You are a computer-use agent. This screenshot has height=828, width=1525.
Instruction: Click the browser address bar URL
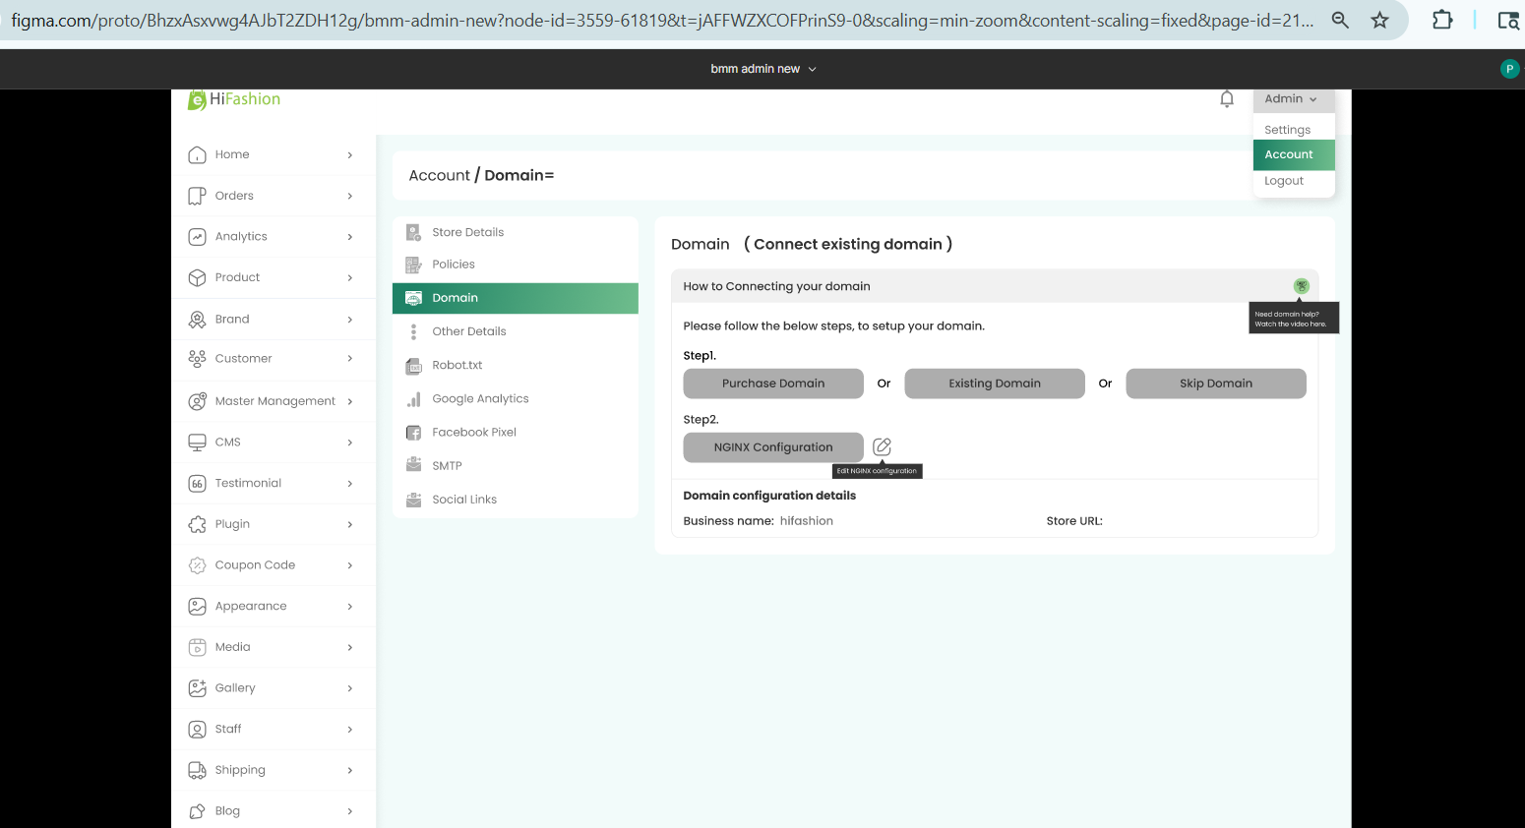click(x=662, y=20)
